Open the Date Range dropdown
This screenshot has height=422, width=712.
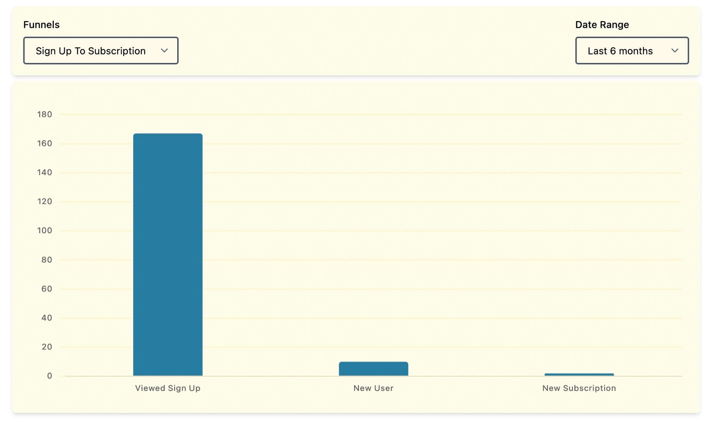[x=632, y=50]
